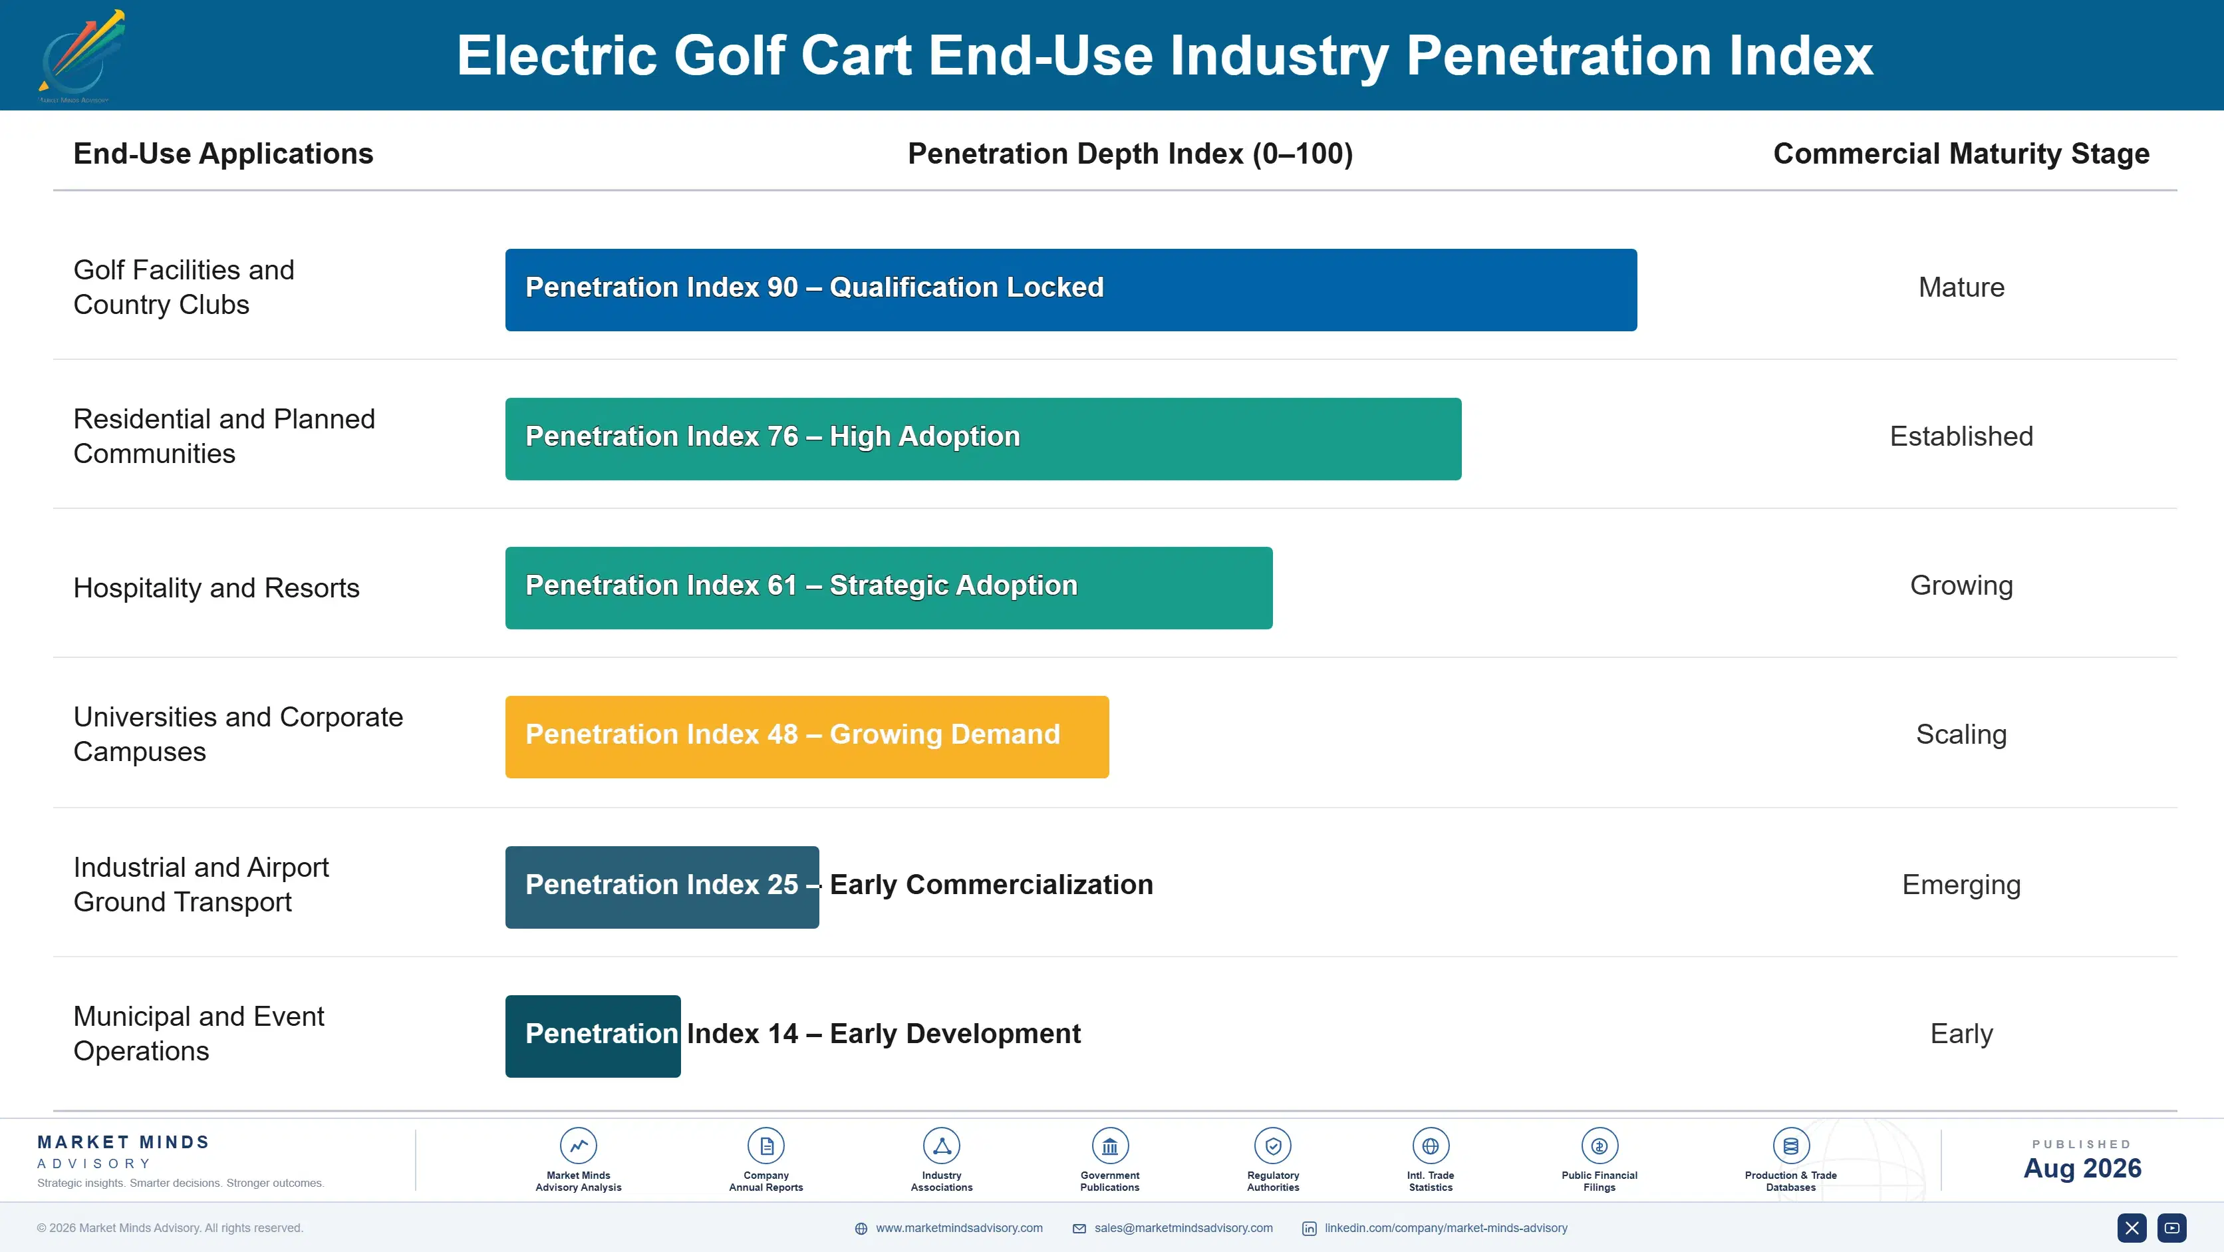The height and width of the screenshot is (1252, 2224).
Task: Click 'Residential and Planned Communities' label
Action: click(x=225, y=436)
